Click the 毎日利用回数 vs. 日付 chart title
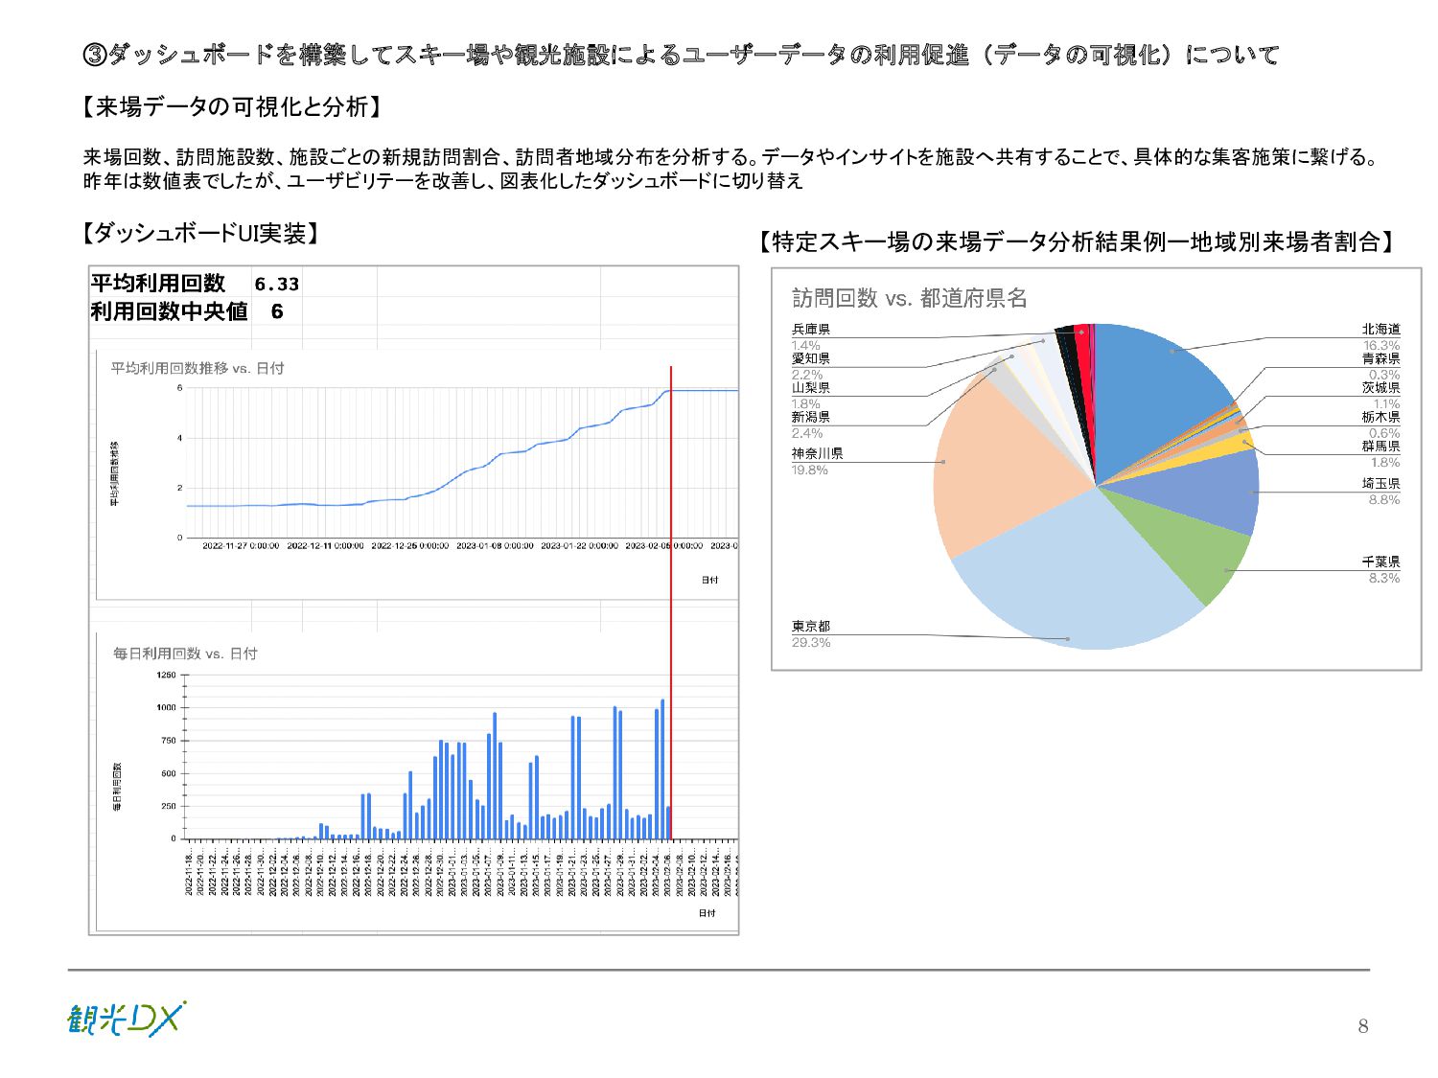The width and height of the screenshot is (1438, 1078). (185, 654)
